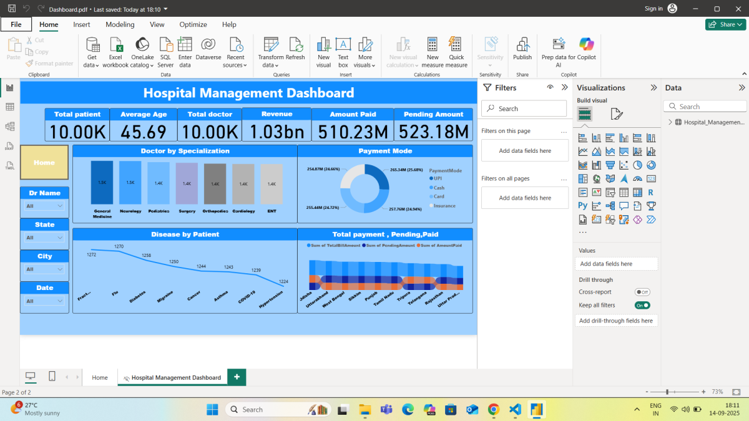Open the State slicer dropdown

coord(44,238)
